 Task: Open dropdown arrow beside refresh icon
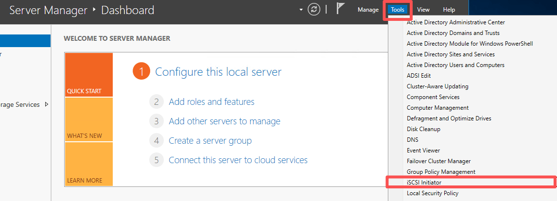coord(301,10)
